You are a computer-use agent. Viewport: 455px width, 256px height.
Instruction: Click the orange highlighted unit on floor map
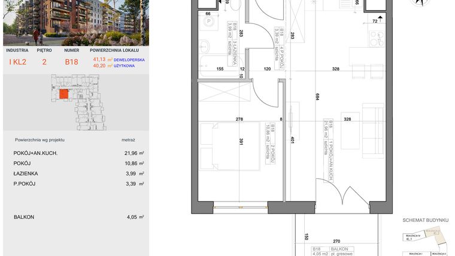(x=63, y=95)
